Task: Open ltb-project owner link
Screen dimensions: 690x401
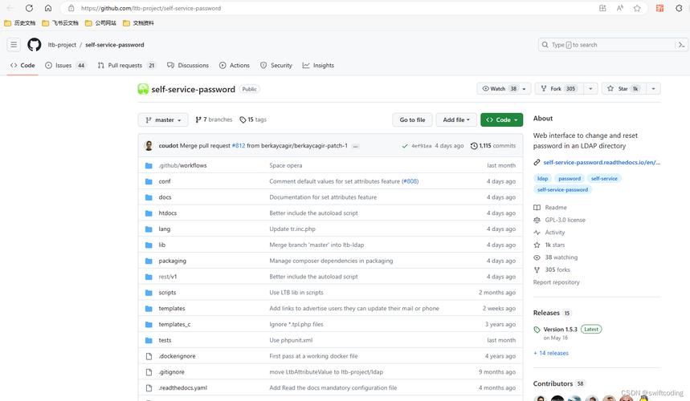Action: click(62, 45)
